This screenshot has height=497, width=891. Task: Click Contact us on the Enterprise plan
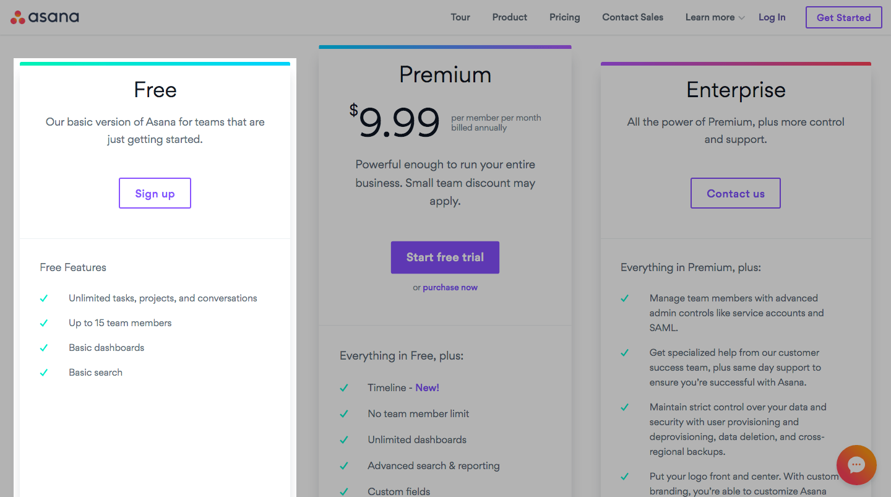click(x=735, y=192)
